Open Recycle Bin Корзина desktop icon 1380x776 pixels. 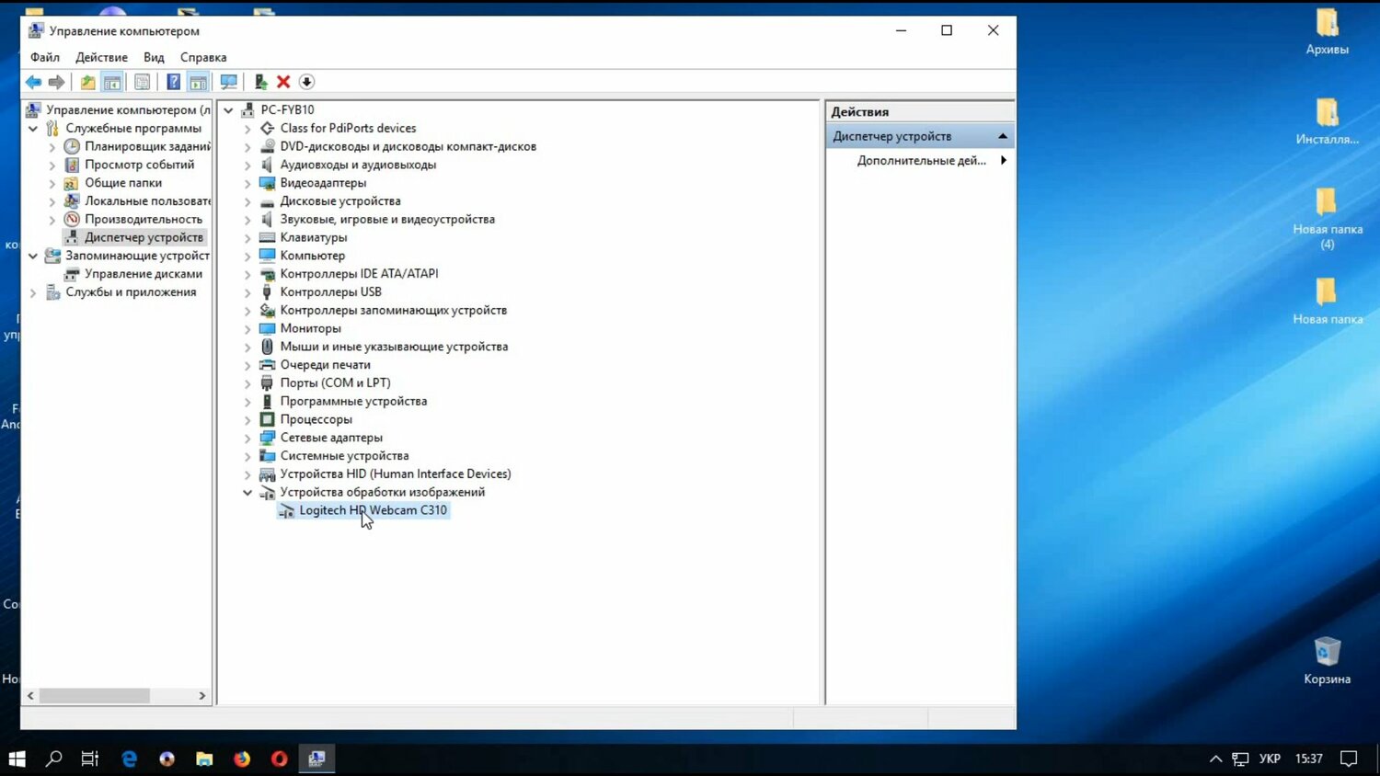[x=1327, y=660]
